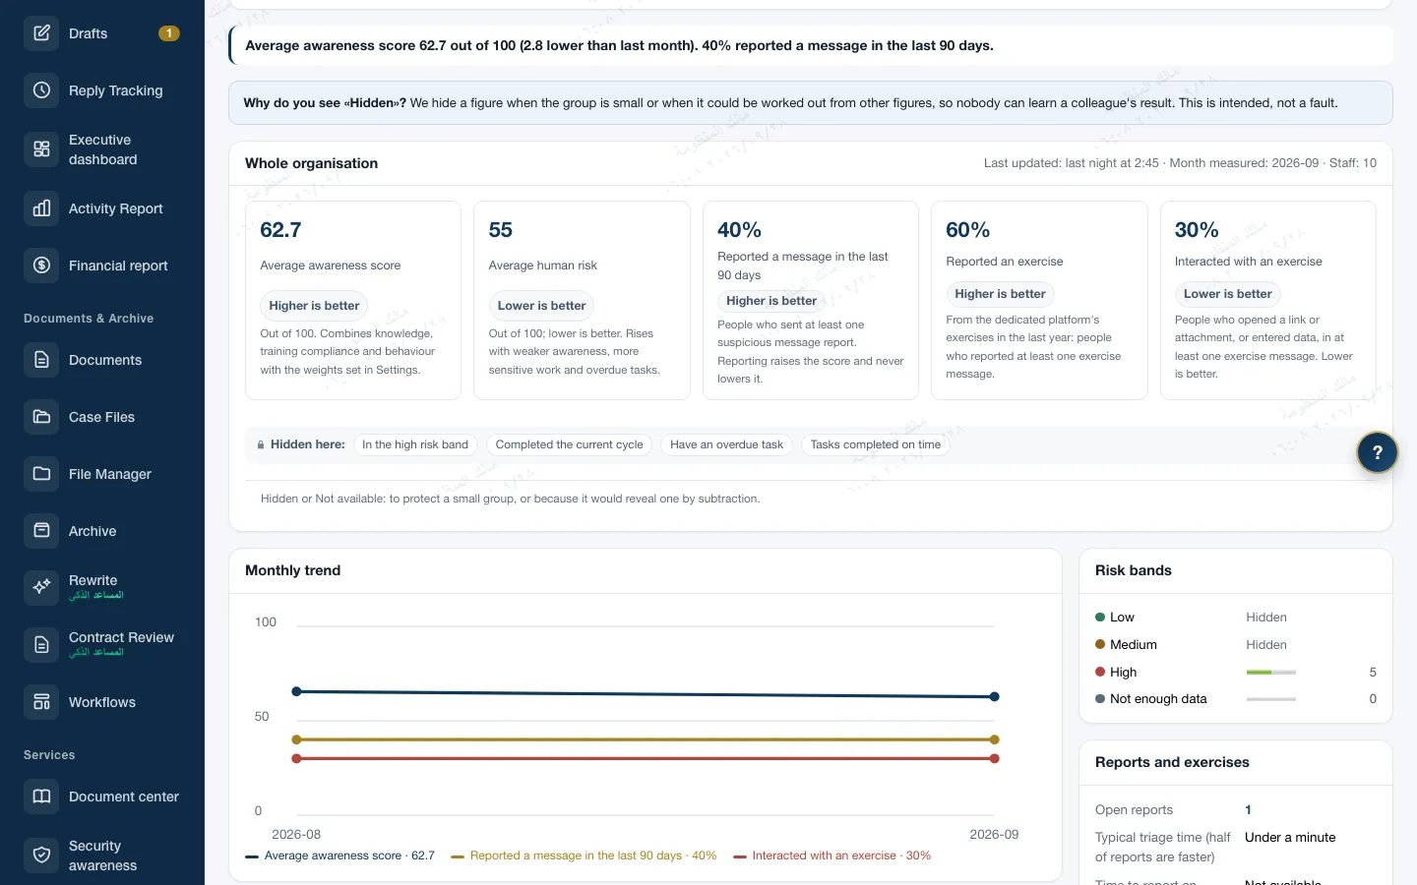
Task: Open the Activity Report menu item
Action: point(102,208)
